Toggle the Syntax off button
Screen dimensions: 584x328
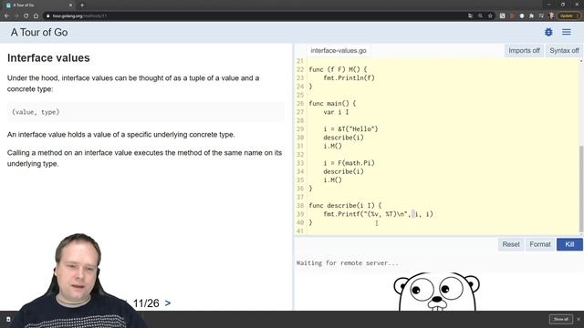[564, 51]
